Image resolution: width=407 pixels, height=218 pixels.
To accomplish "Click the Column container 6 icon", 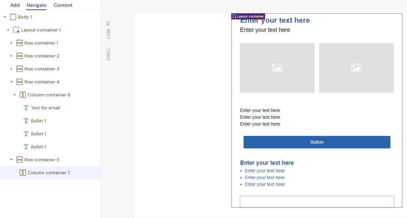I will click(23, 95).
